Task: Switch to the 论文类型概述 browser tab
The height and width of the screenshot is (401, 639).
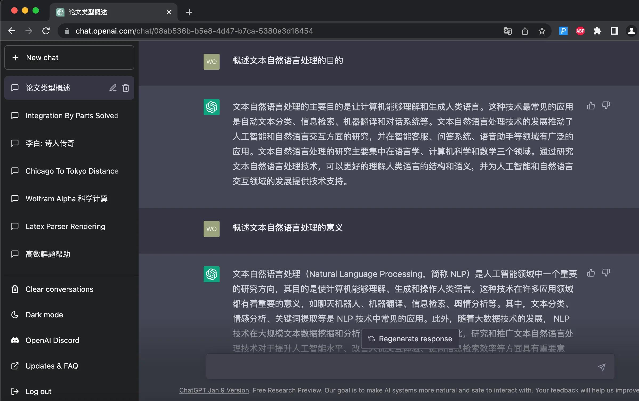Action: tap(88, 12)
